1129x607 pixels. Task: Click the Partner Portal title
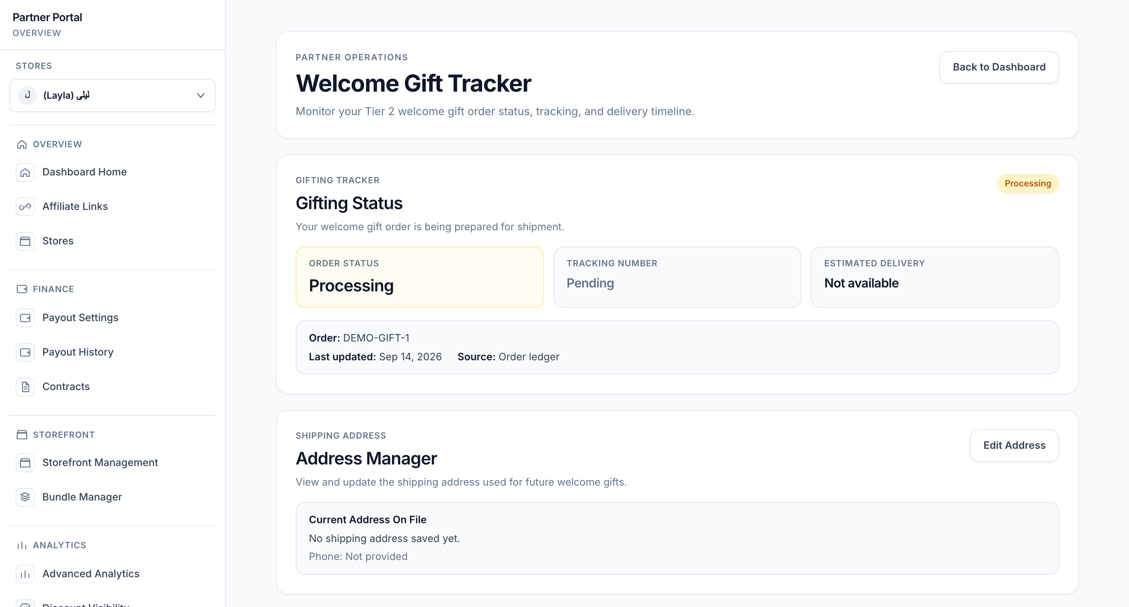pos(47,18)
